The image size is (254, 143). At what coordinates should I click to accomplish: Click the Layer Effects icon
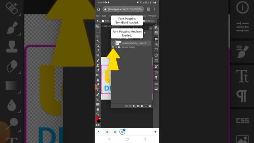pos(130,106)
